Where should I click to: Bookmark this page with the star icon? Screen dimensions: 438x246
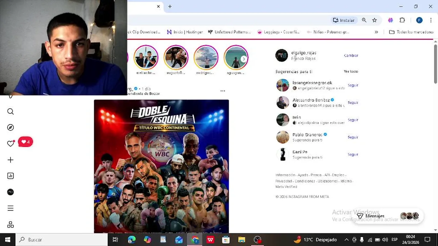374,20
